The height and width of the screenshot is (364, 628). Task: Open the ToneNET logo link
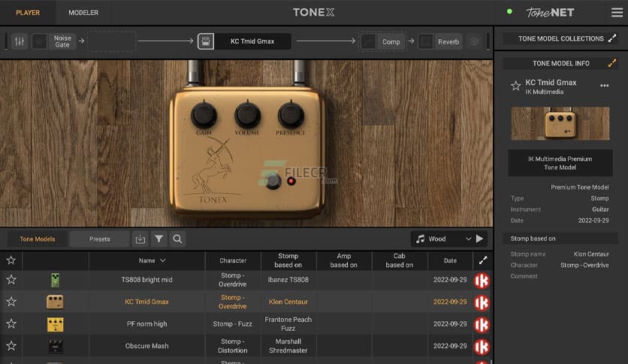click(551, 13)
